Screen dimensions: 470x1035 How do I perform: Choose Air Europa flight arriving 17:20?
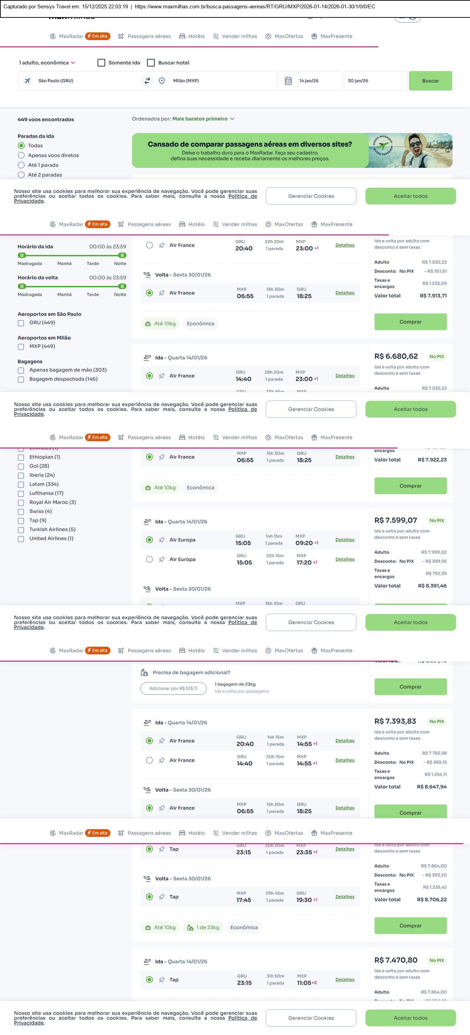point(149,559)
